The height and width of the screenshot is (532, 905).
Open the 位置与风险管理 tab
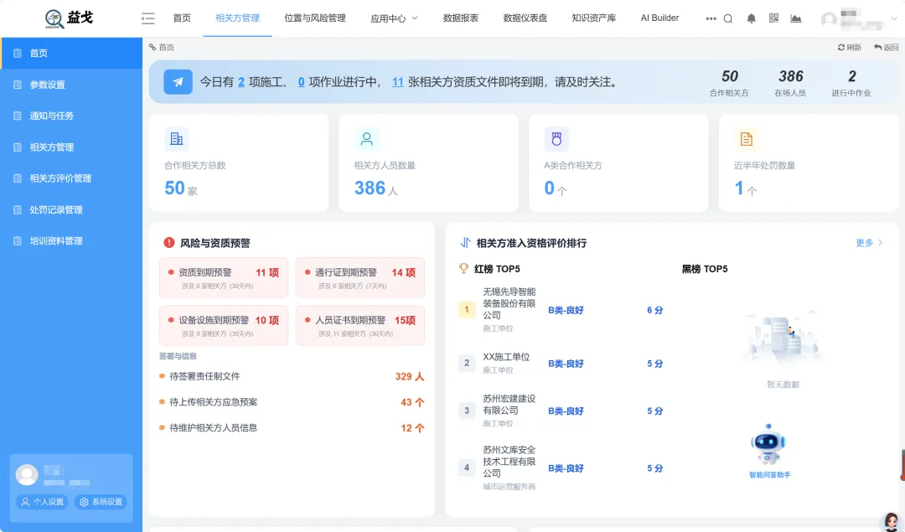pyautogui.click(x=315, y=18)
